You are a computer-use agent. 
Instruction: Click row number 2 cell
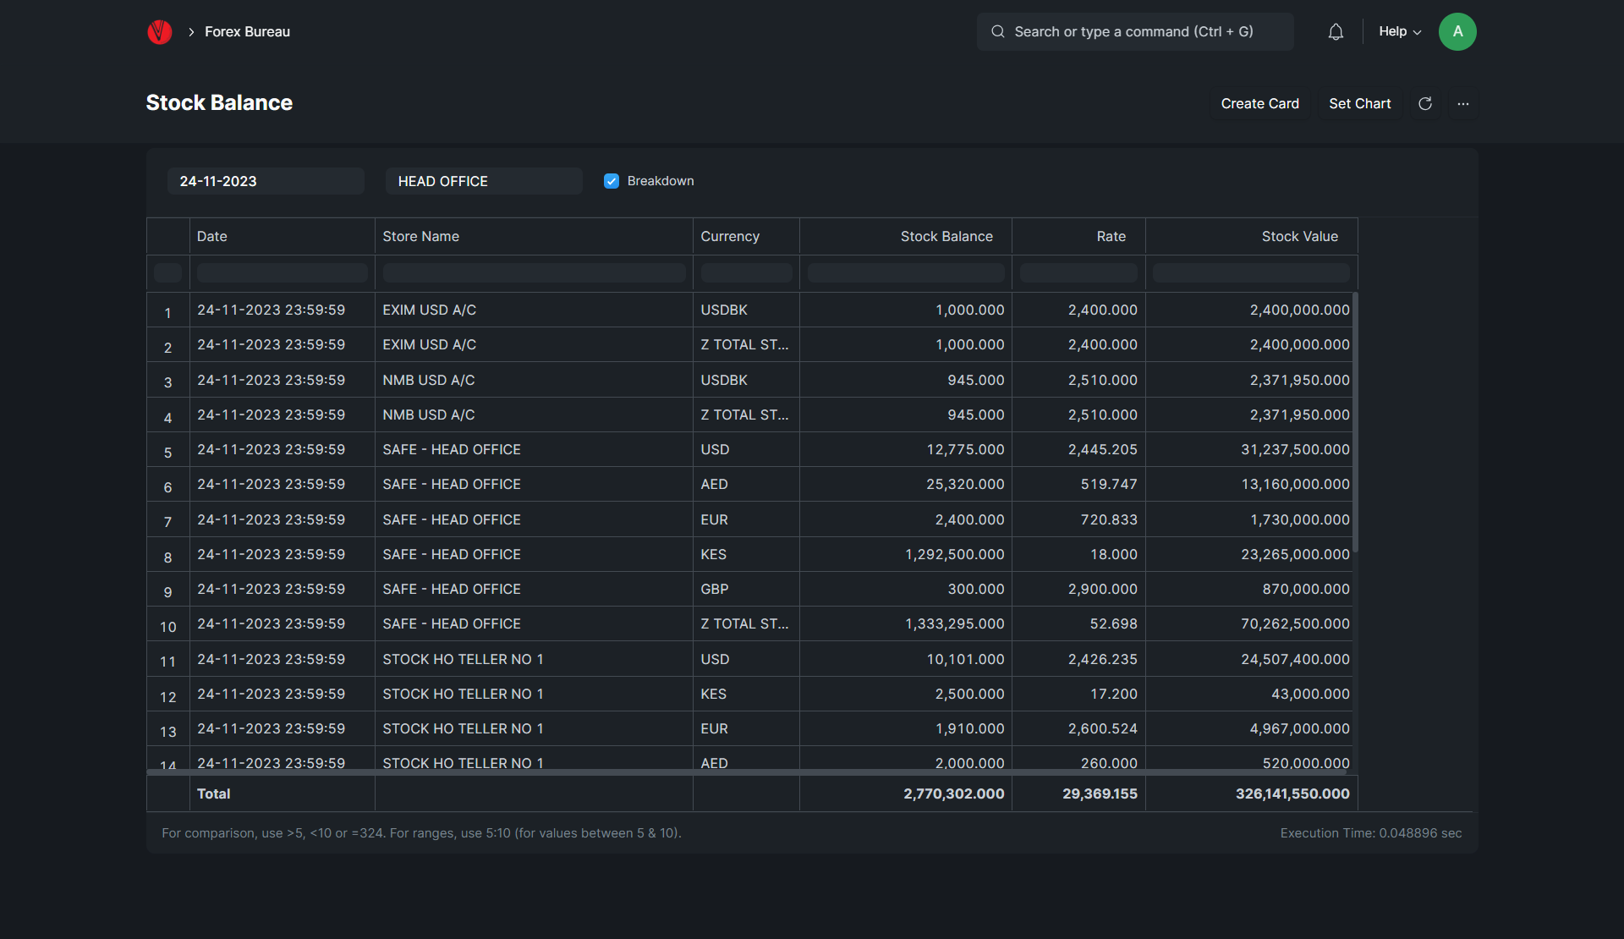pyautogui.click(x=167, y=347)
